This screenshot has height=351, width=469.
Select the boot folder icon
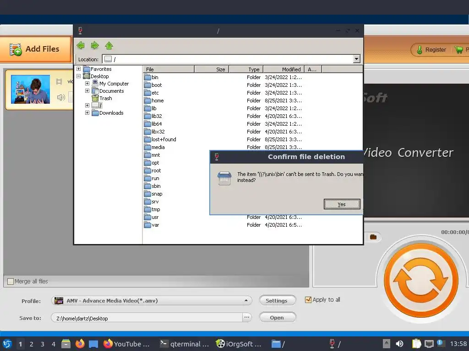147,85
